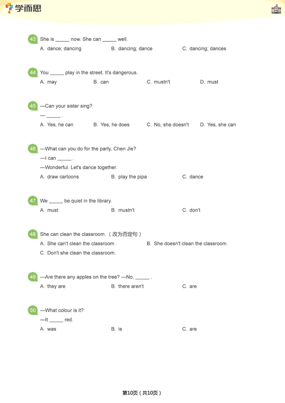285x403 pixels.
Task: Click the question 49 number badge
Action: (x=33, y=277)
